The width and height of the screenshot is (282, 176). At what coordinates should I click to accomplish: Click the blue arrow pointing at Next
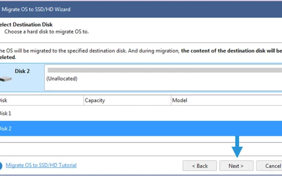[237, 147]
